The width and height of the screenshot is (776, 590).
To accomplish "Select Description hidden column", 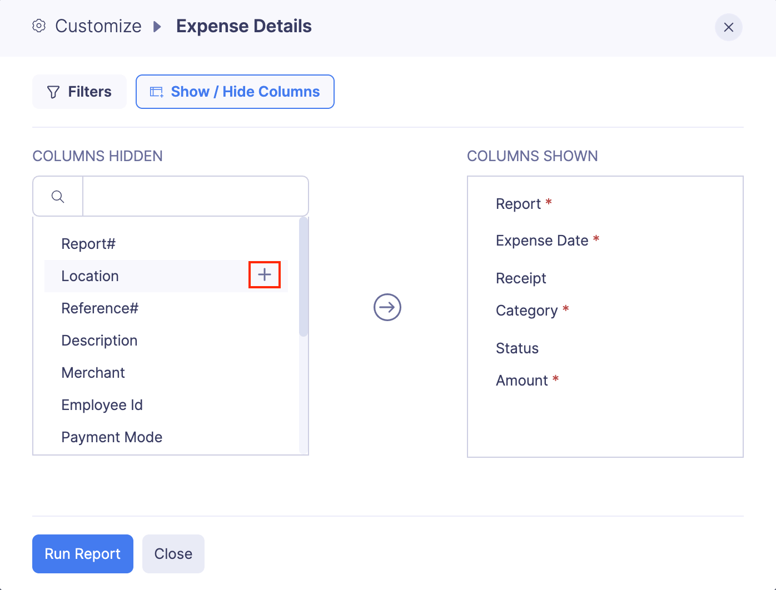I will [100, 341].
